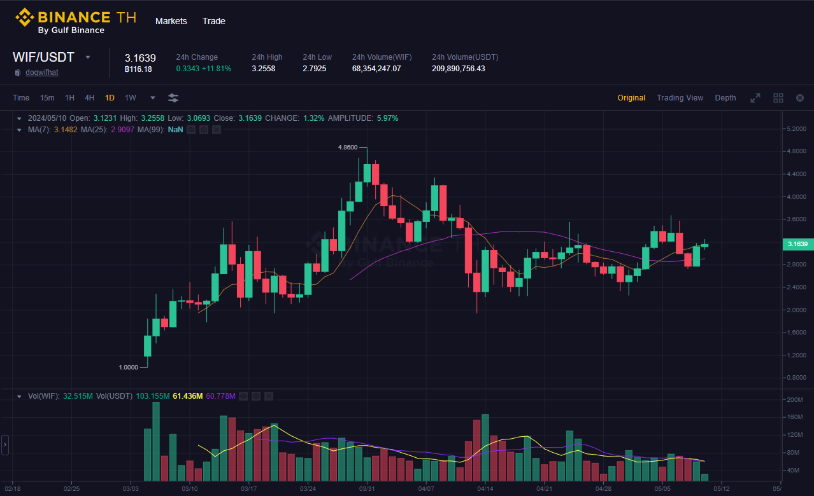The height and width of the screenshot is (496, 814).
Task: Open the dogwifhat link
Action: tap(41, 72)
